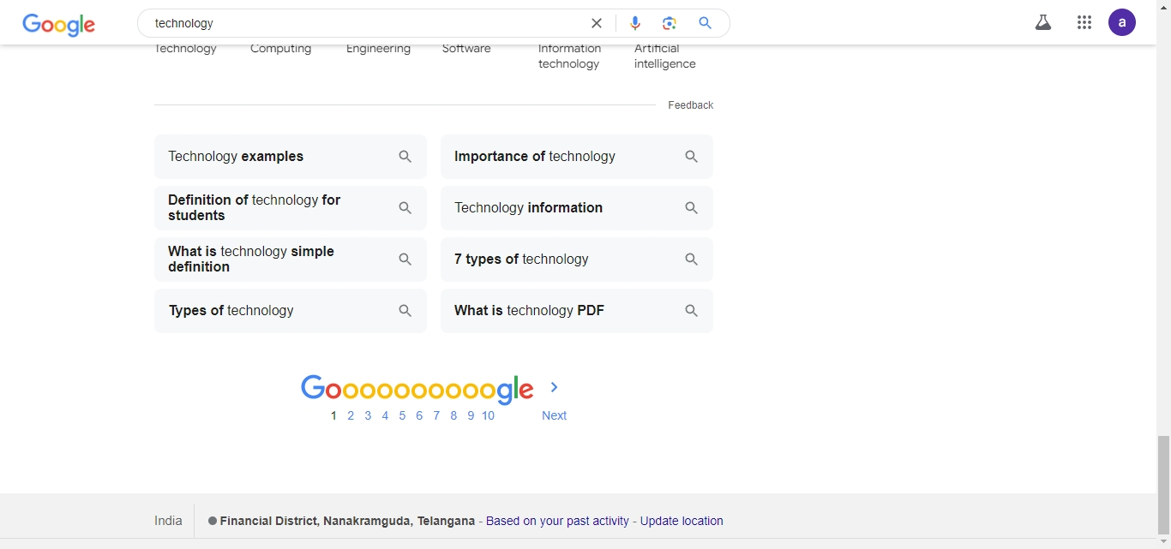Click magnifier beside Definition of technology for students
This screenshot has width=1171, height=549.
coord(405,208)
